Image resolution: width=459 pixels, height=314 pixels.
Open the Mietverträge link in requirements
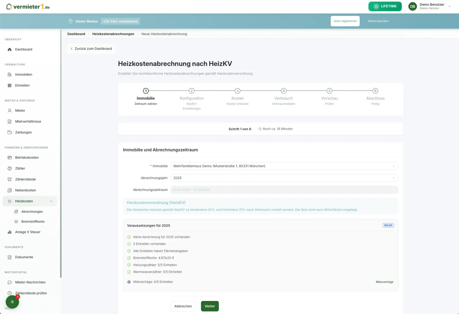pos(384,282)
